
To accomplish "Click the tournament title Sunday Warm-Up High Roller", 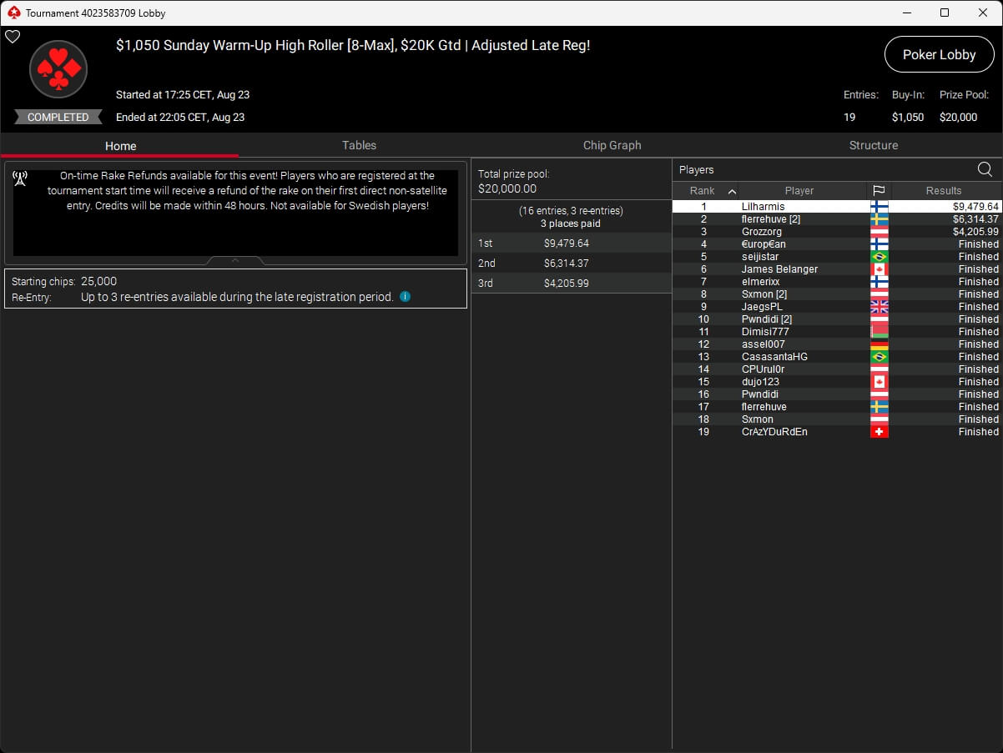I will click(353, 46).
